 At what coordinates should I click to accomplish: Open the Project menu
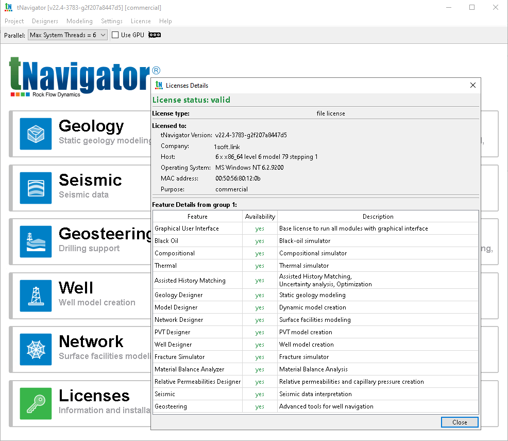click(14, 21)
